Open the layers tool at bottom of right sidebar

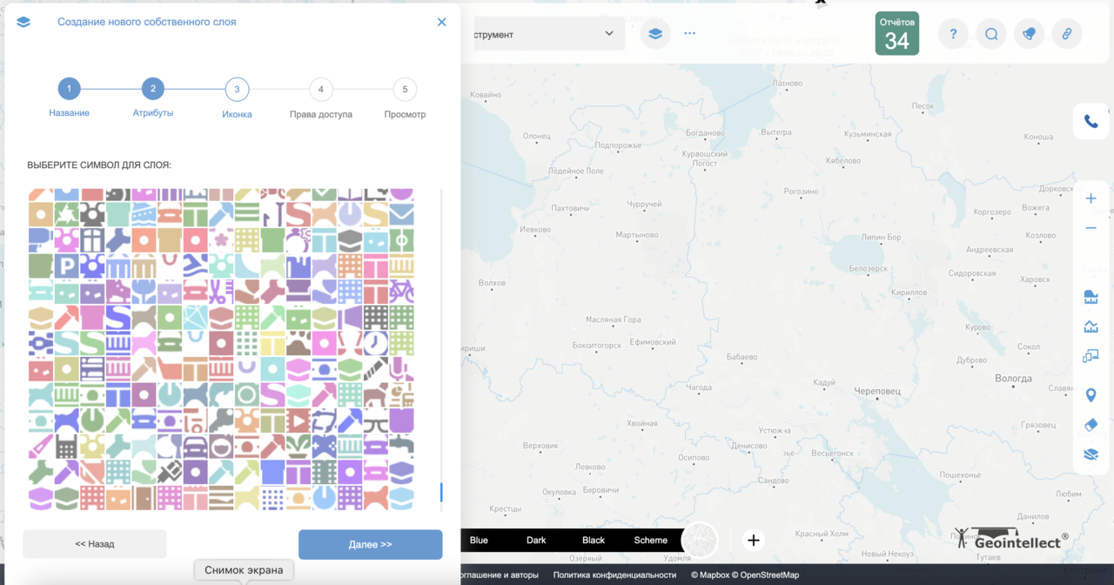coord(1091,454)
